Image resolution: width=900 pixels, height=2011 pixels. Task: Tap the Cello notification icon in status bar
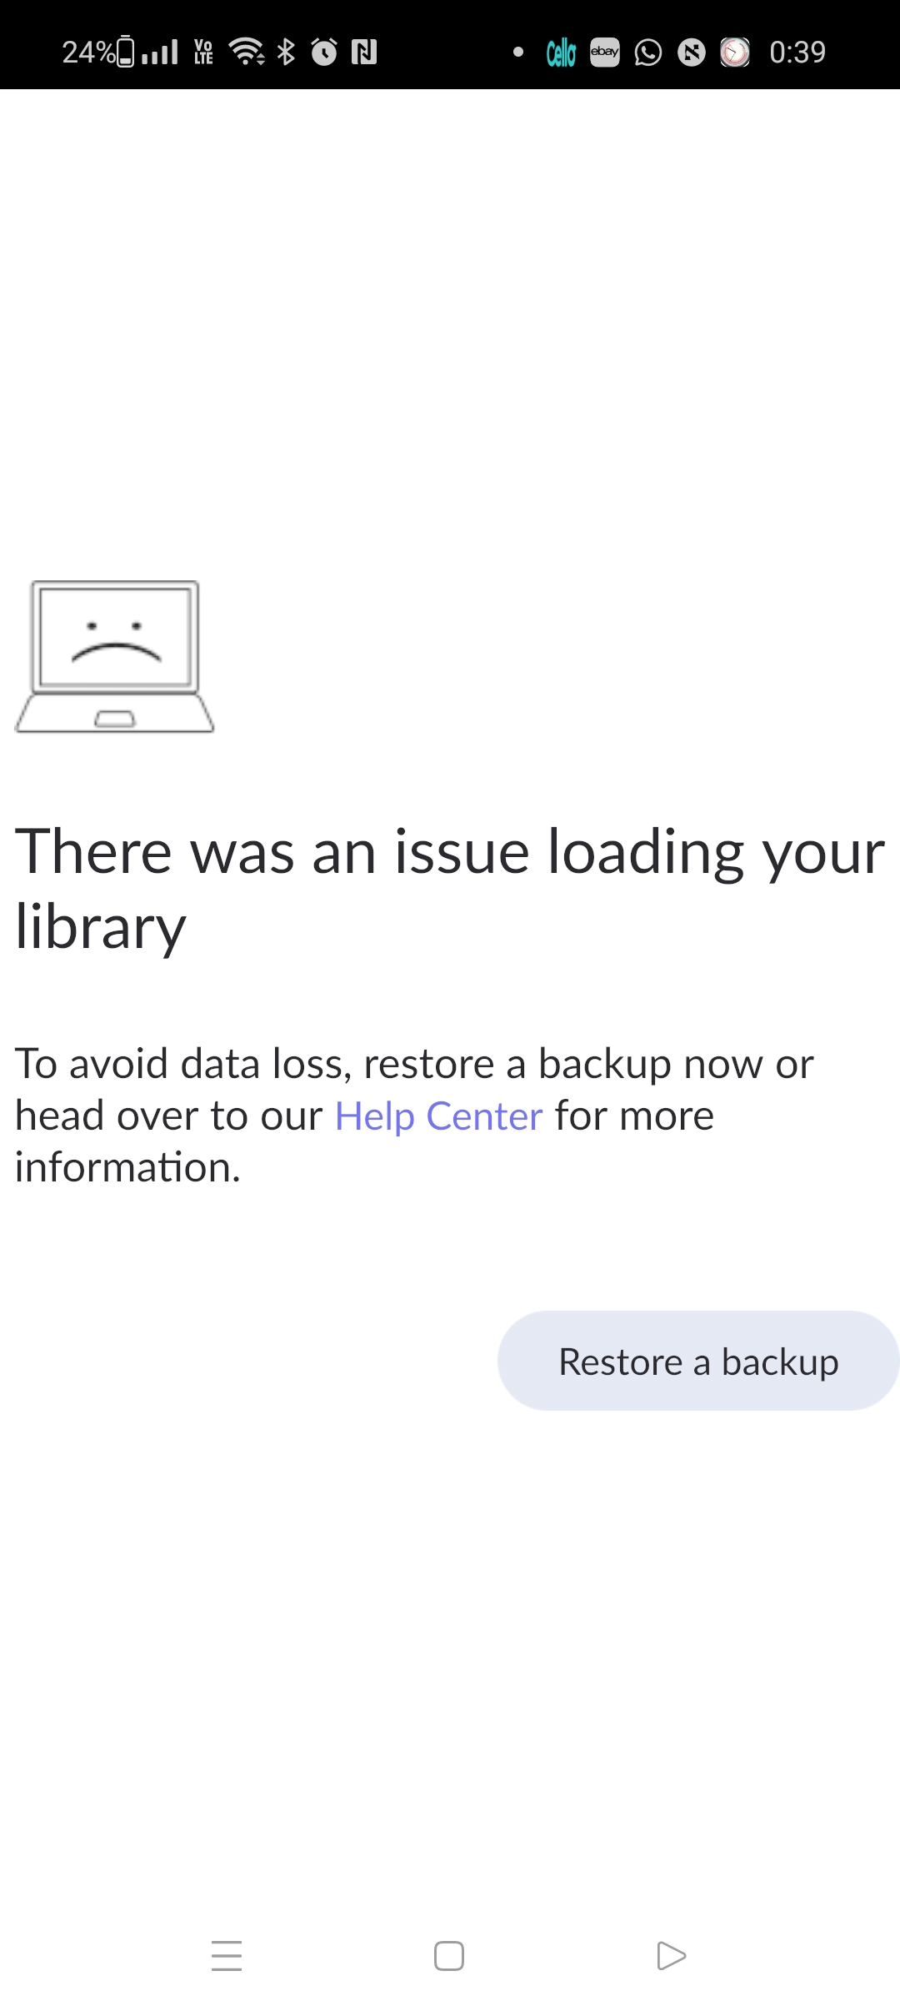pos(561,53)
